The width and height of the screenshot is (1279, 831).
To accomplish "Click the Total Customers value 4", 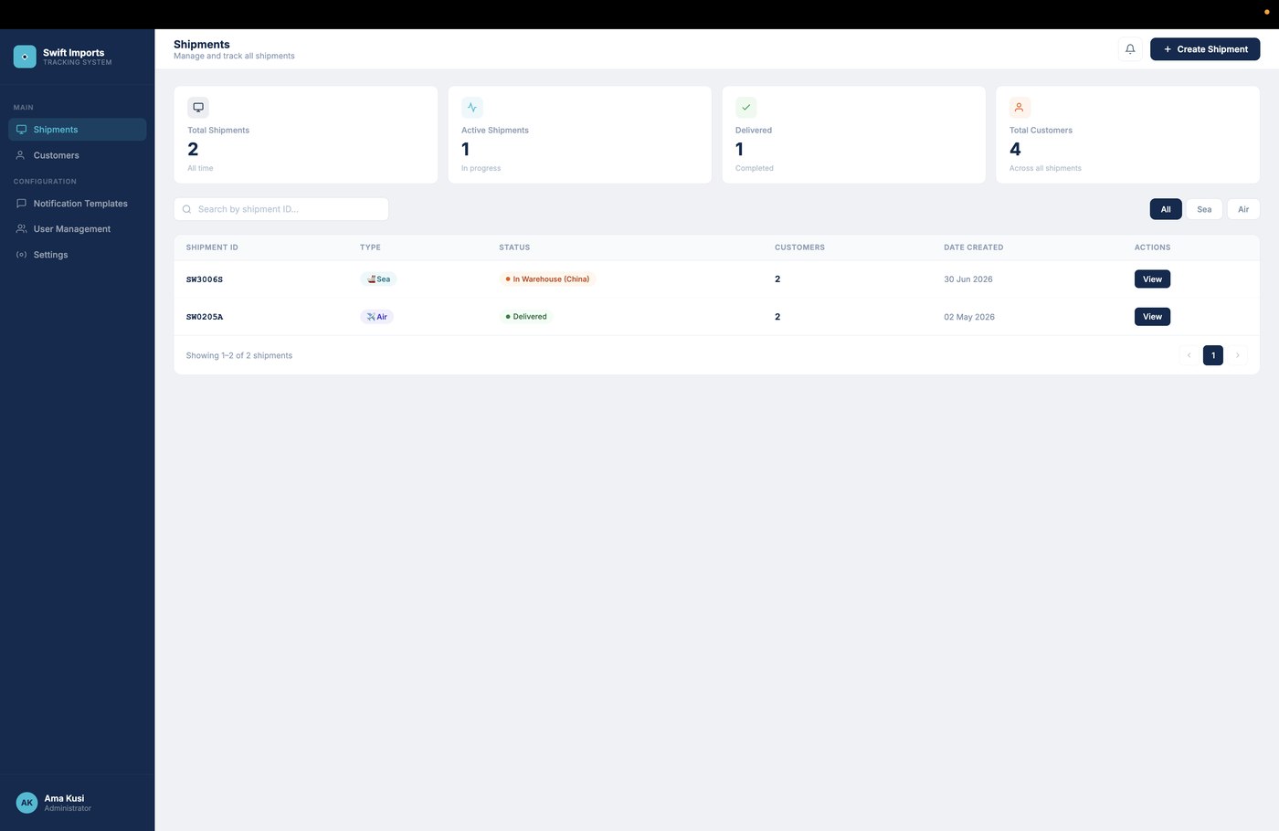I will [1015, 149].
